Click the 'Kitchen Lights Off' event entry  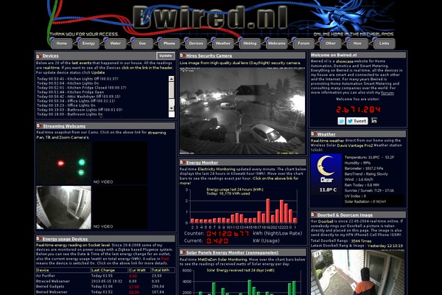(x=77, y=79)
